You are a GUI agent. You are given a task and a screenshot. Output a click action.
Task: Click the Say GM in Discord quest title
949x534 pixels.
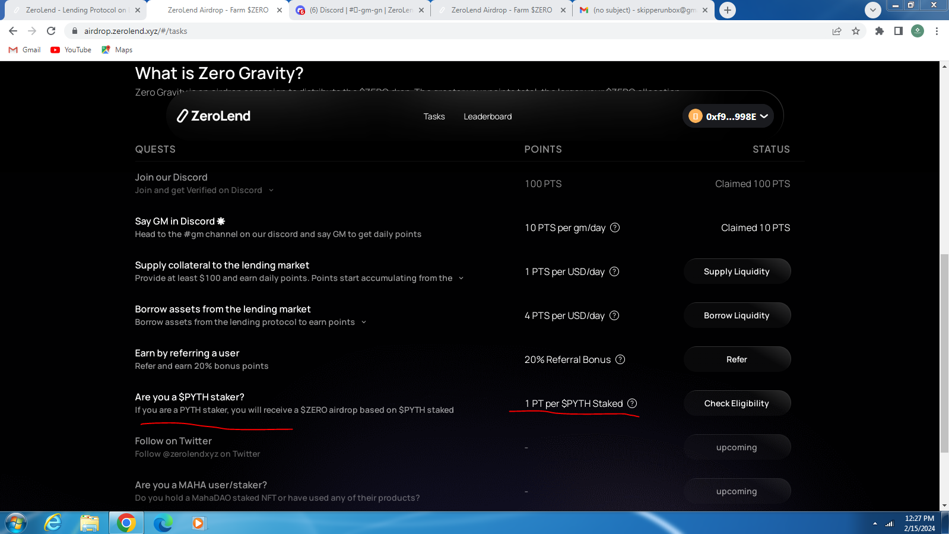tap(180, 221)
